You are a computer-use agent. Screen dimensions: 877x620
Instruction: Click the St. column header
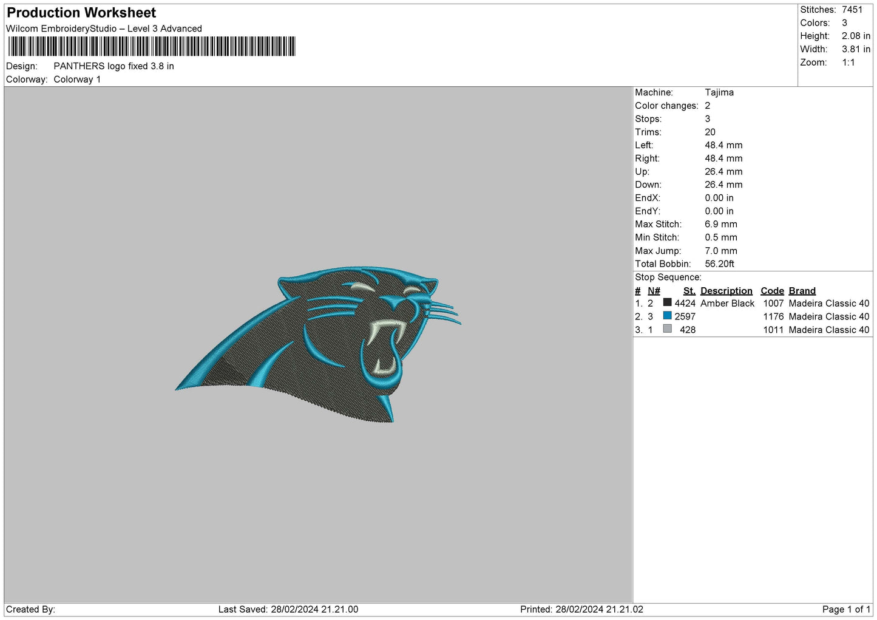pos(689,291)
